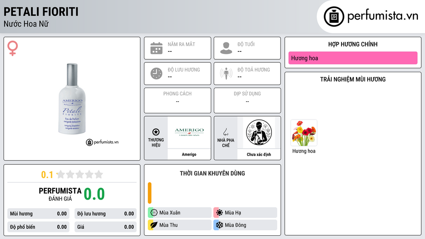425x239 pixels.
Task: Click the perfumer illustration in the circle
Action: click(259, 132)
